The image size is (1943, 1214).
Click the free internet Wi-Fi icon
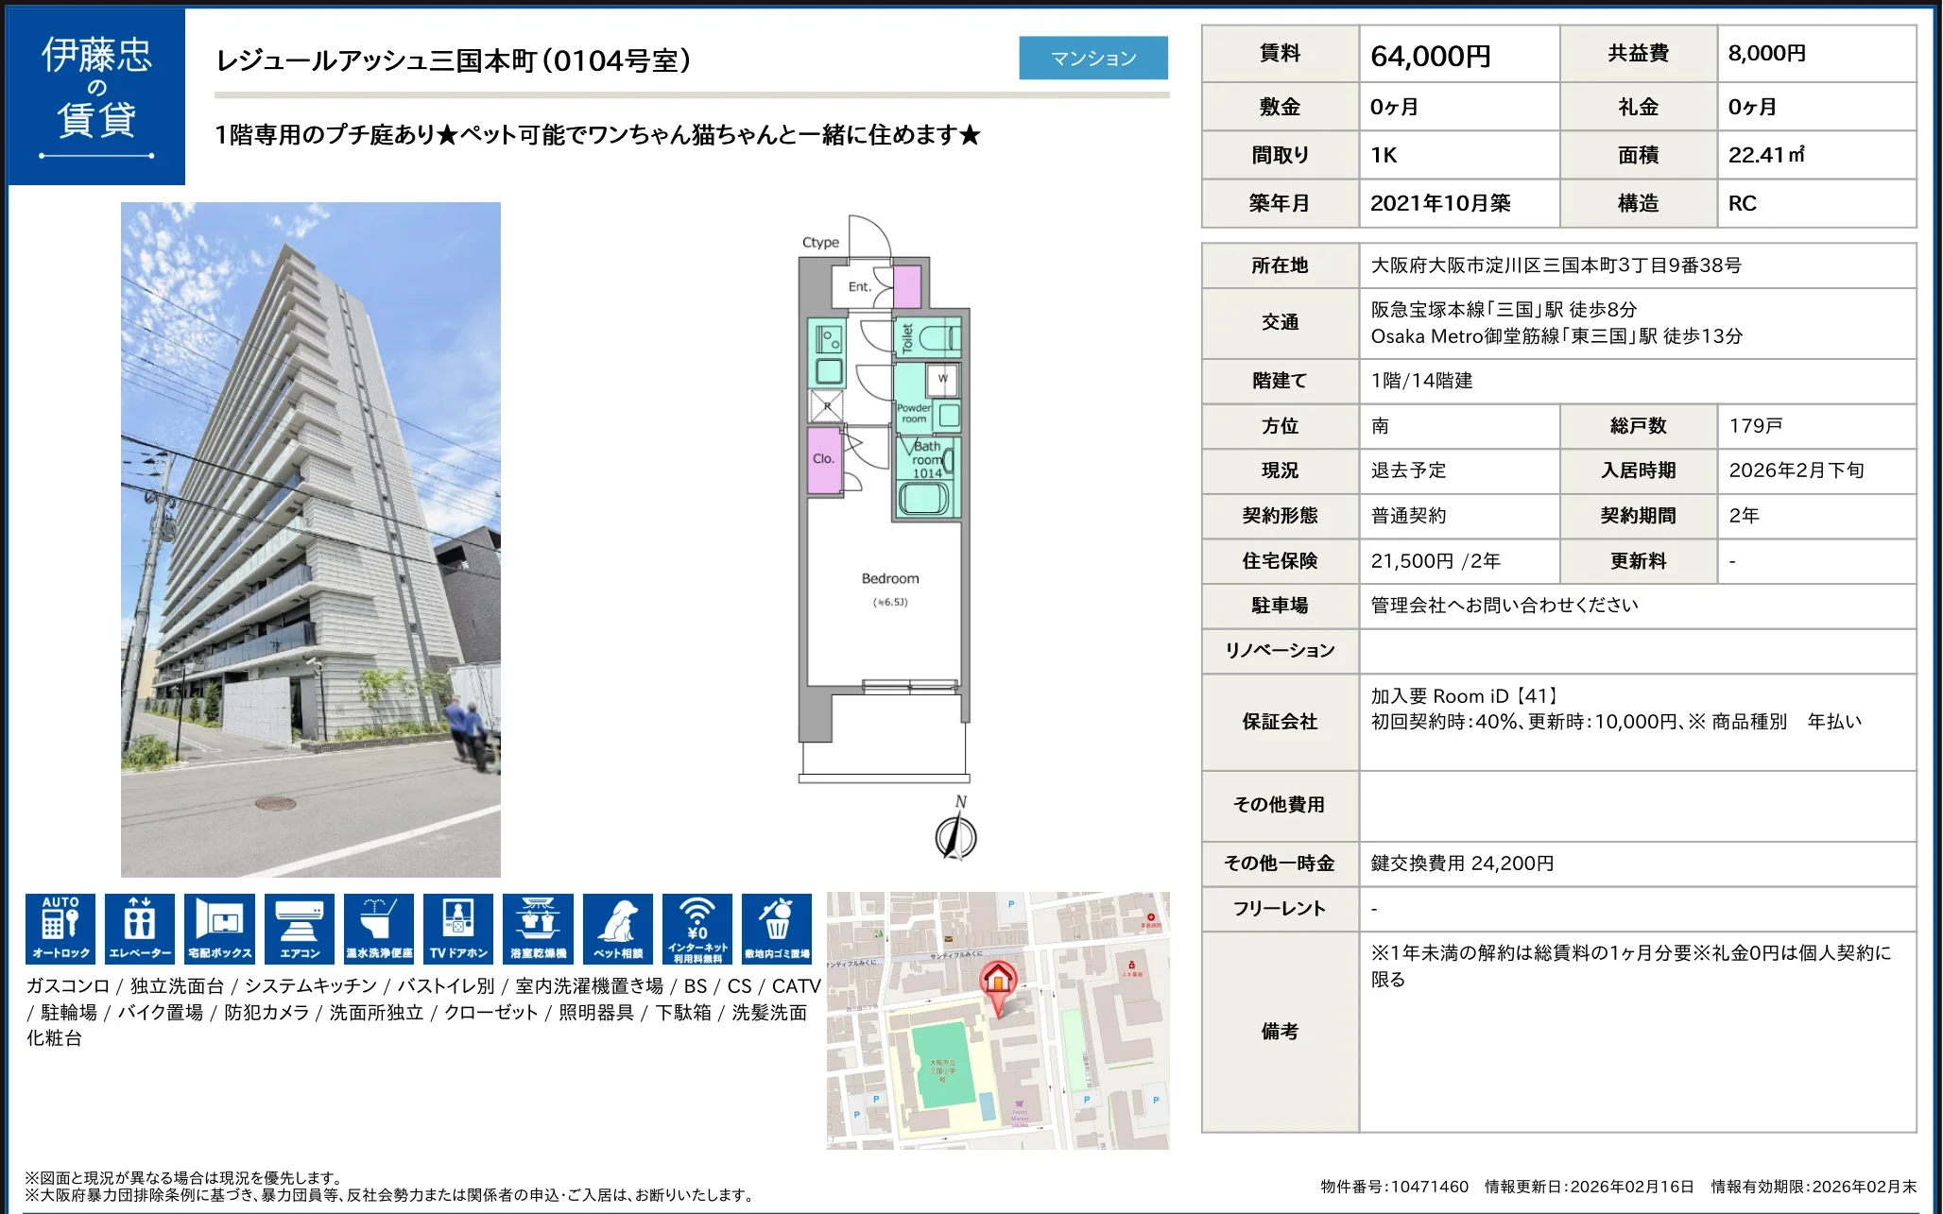click(697, 928)
